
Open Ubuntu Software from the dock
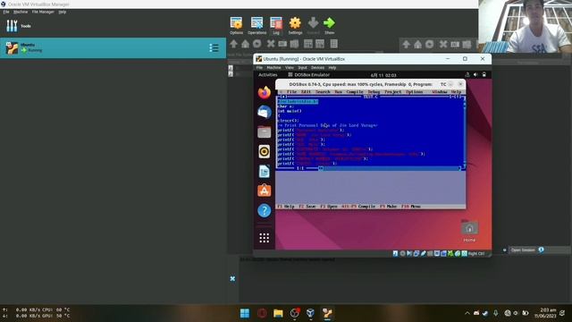265,191
